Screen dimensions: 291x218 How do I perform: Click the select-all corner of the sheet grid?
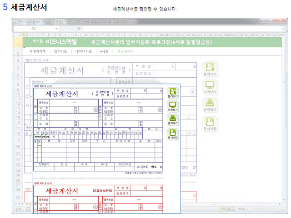click(x=18, y=35)
